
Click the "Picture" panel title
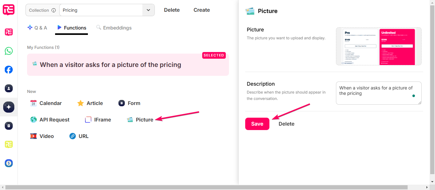tap(268, 11)
